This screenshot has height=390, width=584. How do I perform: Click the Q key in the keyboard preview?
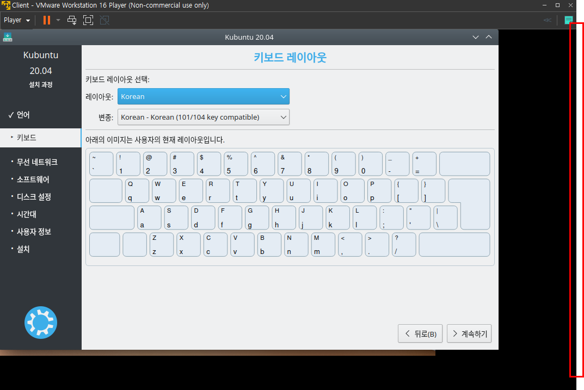[x=137, y=190]
